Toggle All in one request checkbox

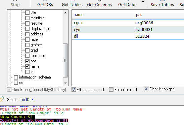[x=74, y=90]
